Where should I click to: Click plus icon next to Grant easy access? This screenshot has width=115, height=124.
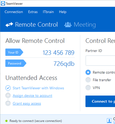(8, 104)
